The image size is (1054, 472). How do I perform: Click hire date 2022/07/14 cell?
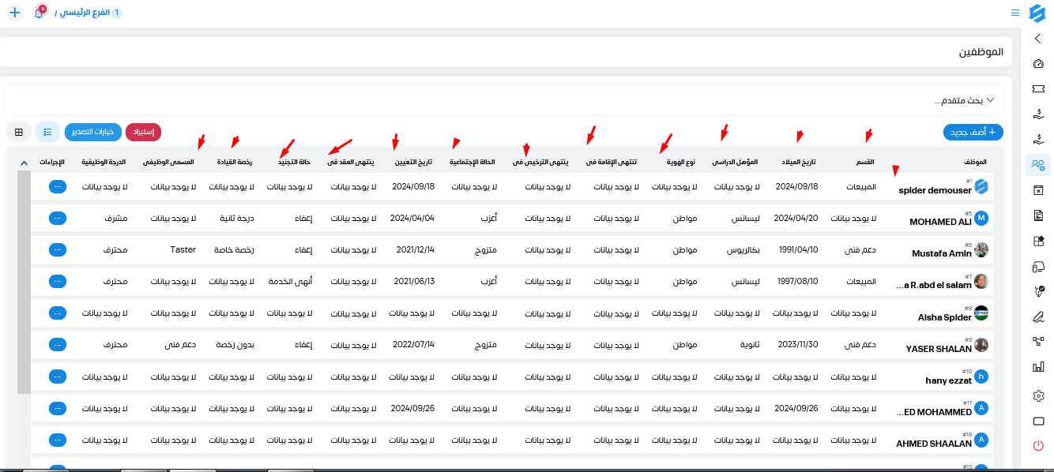coord(414,344)
